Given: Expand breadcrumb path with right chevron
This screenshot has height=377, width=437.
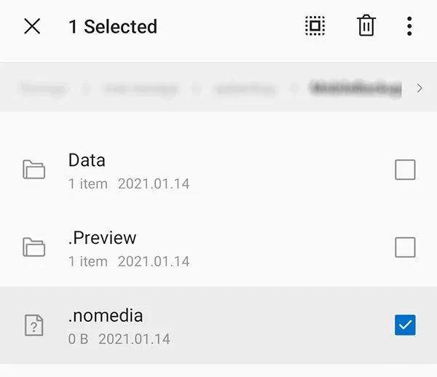Looking at the screenshot, I should click(x=420, y=88).
